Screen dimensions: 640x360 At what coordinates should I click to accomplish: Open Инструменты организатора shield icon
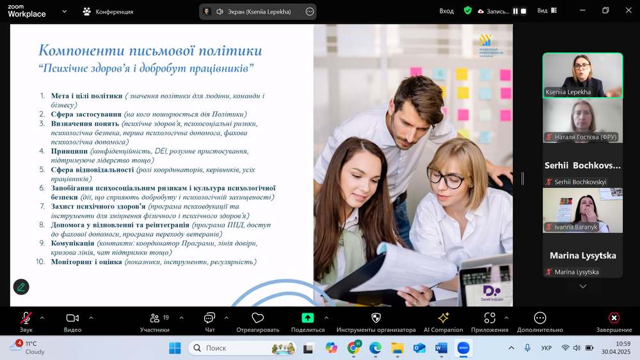coord(376,318)
